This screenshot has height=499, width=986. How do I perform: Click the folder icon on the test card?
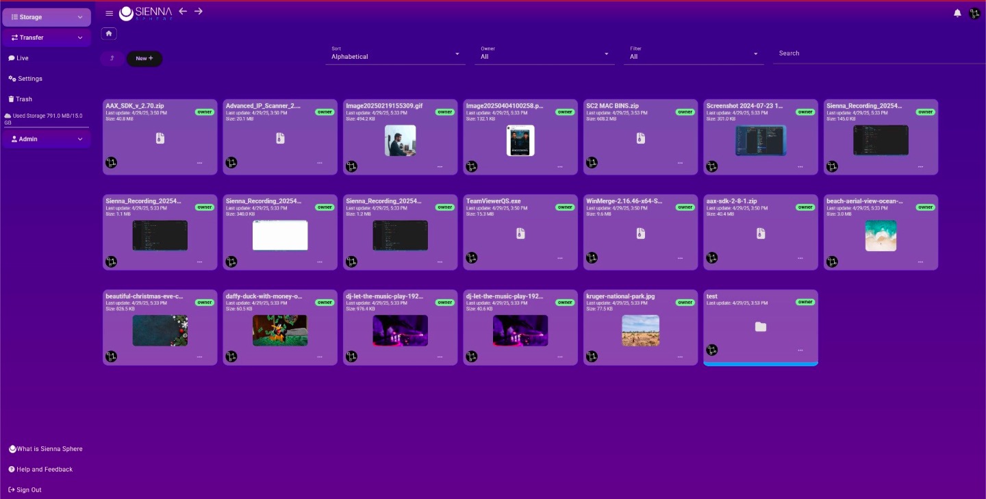[761, 327]
